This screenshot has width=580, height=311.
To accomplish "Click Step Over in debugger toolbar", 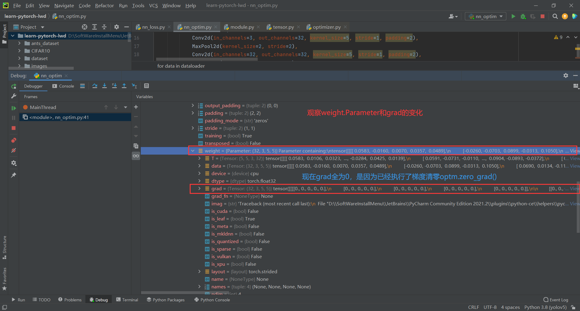I will [x=95, y=86].
